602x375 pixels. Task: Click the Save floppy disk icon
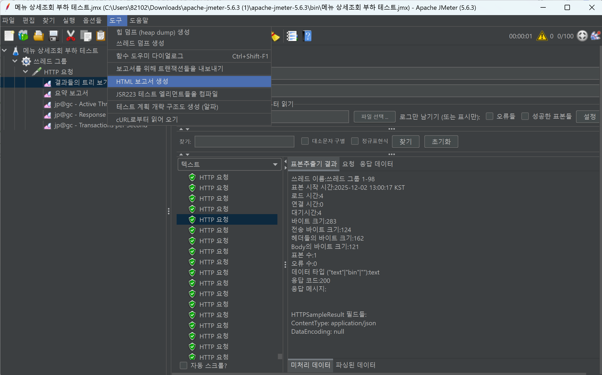[54, 36]
